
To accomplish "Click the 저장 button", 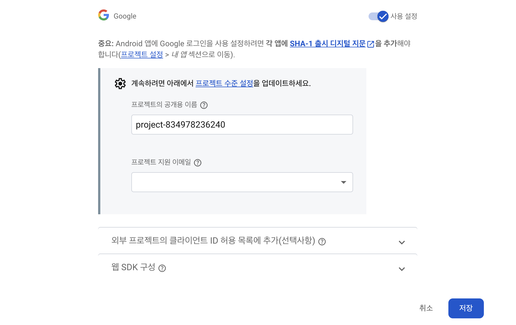I will [x=466, y=308].
